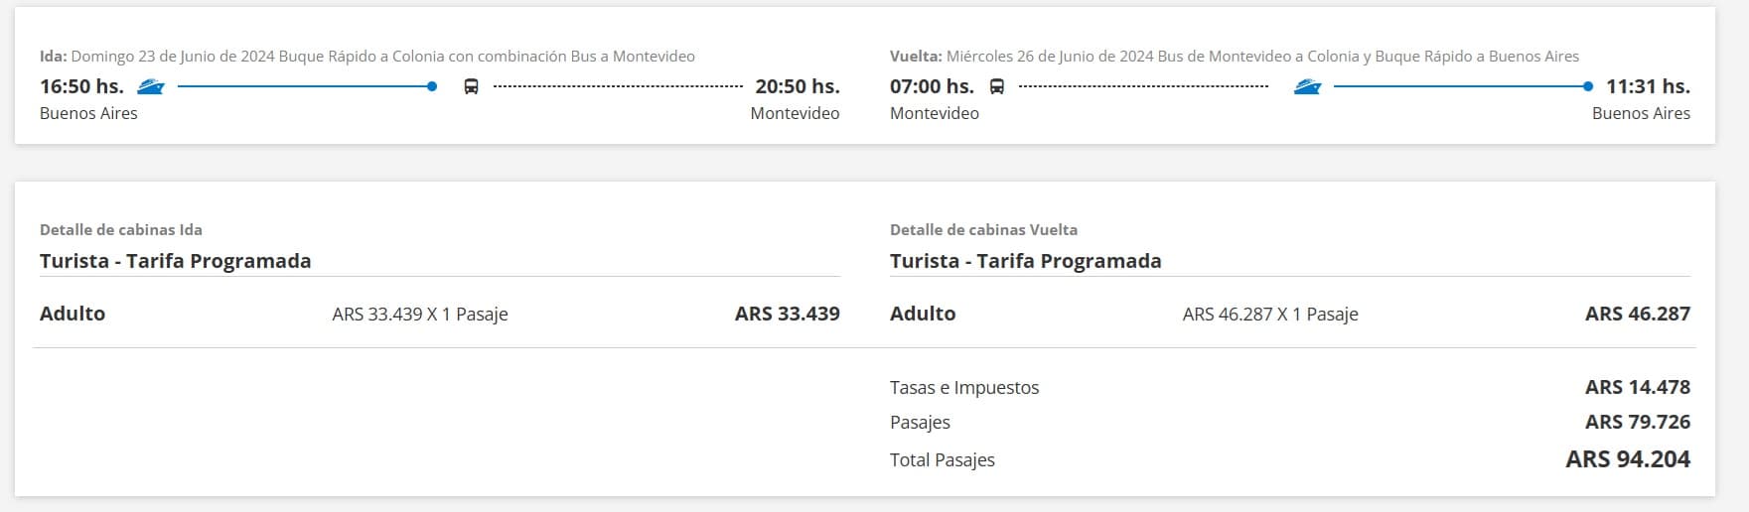The height and width of the screenshot is (512, 1749).
Task: Click the ferry icon in the Vuelta itinerary
Action: 1307,87
